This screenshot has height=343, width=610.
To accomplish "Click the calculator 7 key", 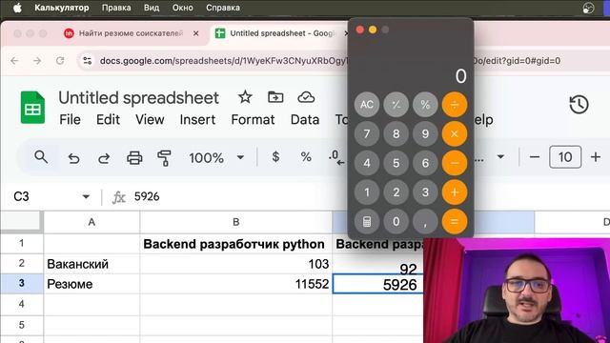I will pos(367,133).
